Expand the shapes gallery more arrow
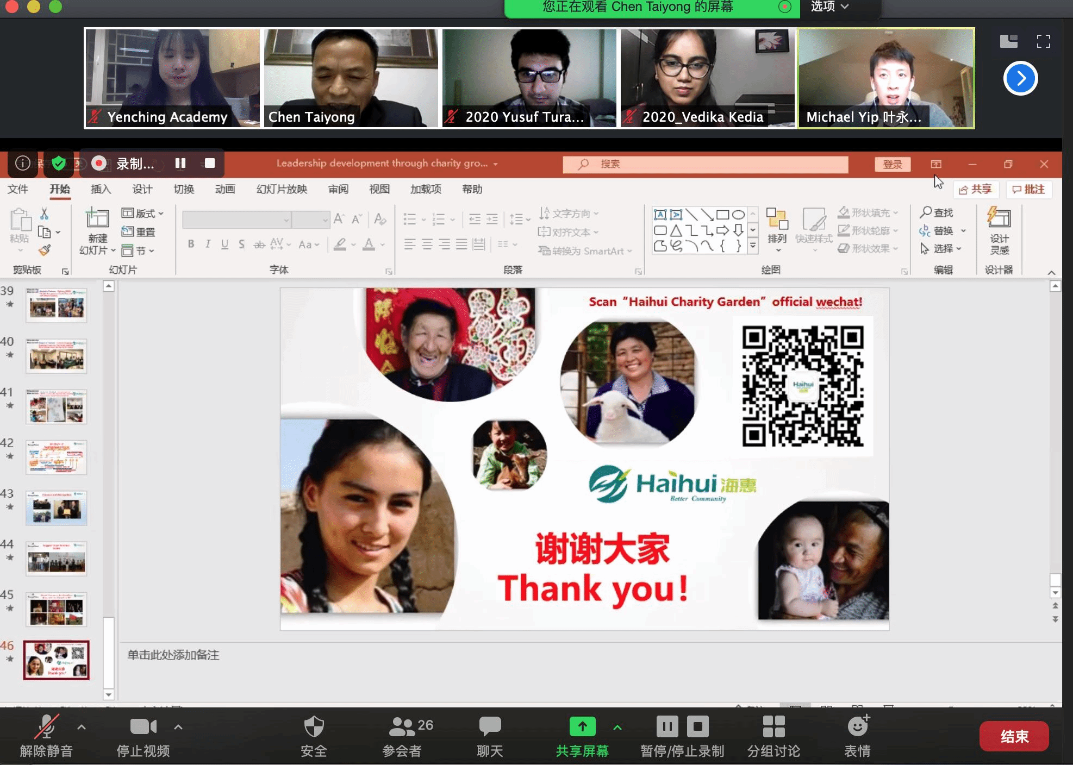1073x765 pixels. pyautogui.click(x=753, y=246)
